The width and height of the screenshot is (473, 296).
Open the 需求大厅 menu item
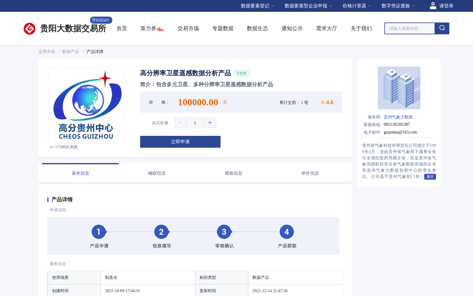(x=327, y=28)
